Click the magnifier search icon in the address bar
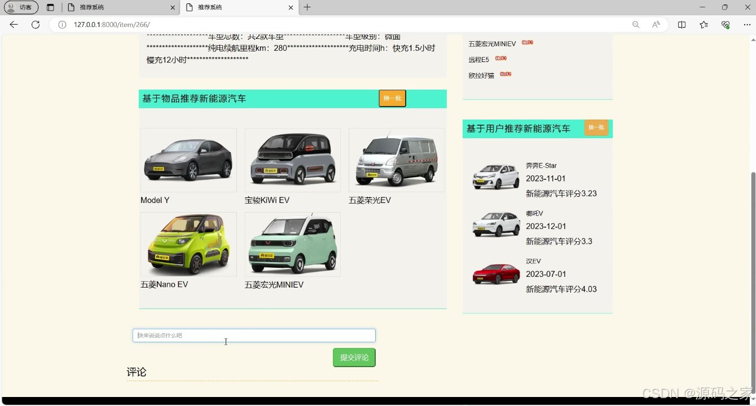 [x=635, y=24]
